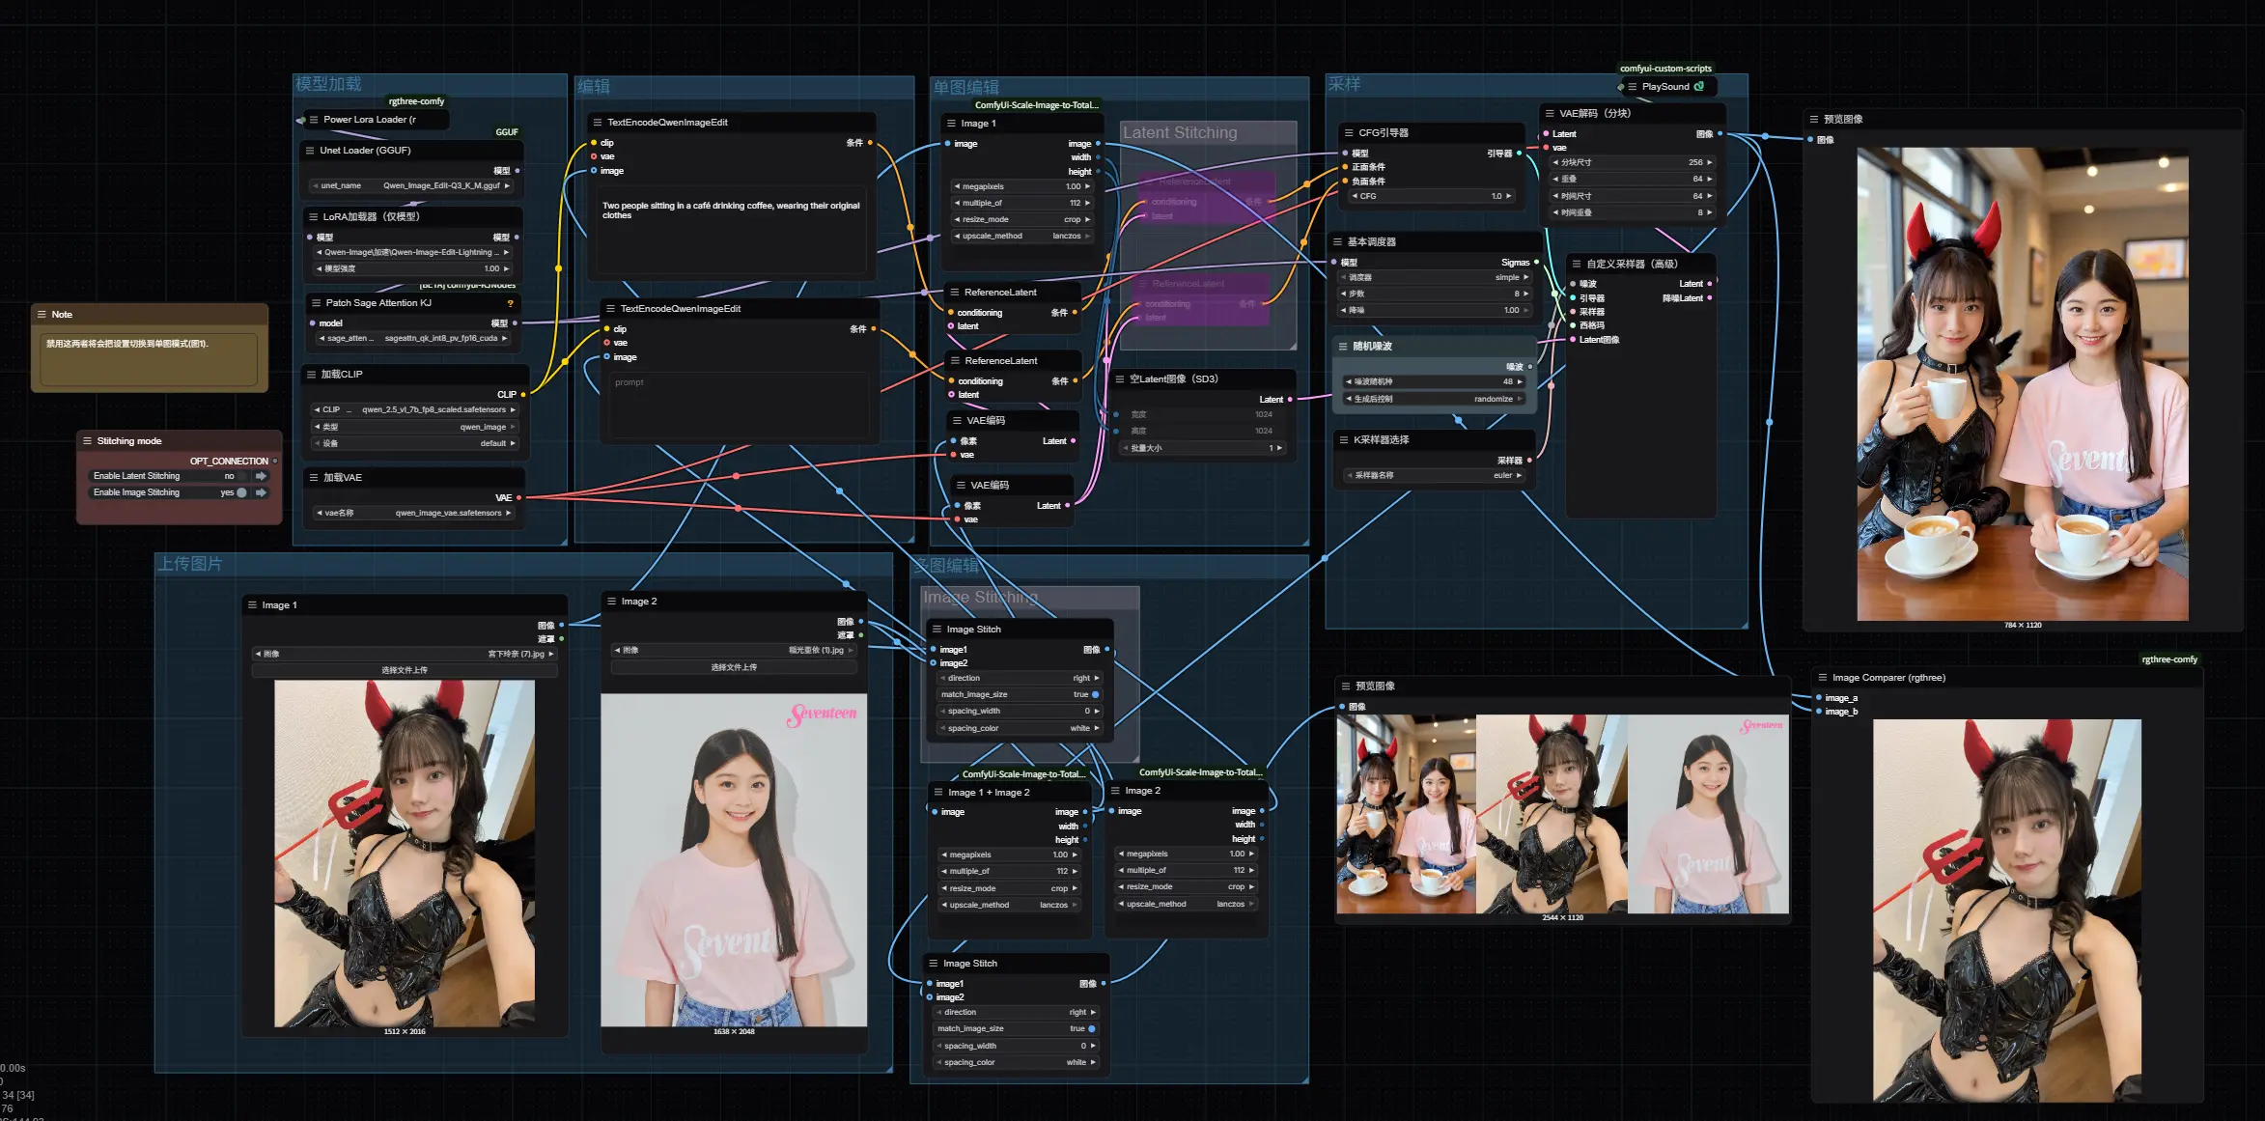Click 选择文件上传 button in the Image 2 node
This screenshot has height=1121, width=2265.
[x=734, y=667]
